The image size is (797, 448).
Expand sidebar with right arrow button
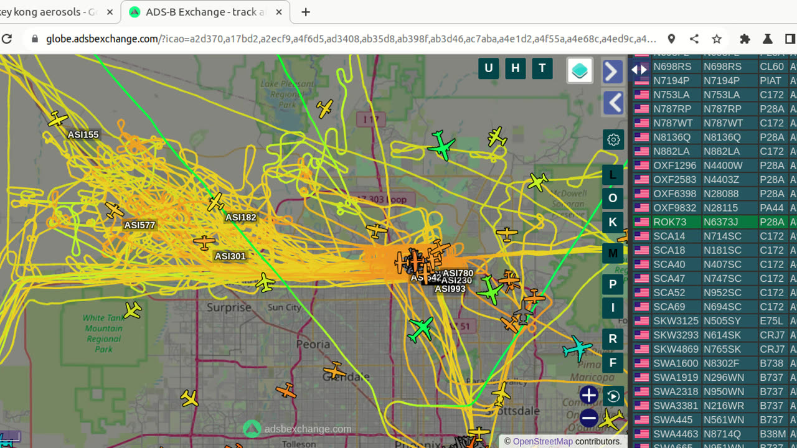[x=613, y=72]
